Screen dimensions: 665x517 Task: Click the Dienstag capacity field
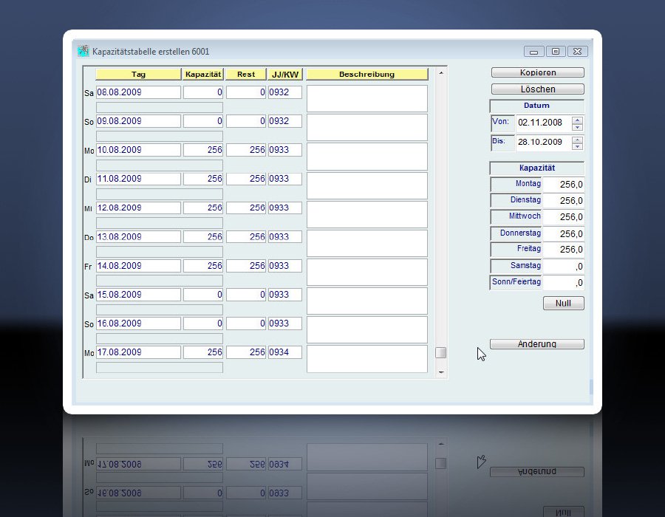563,200
